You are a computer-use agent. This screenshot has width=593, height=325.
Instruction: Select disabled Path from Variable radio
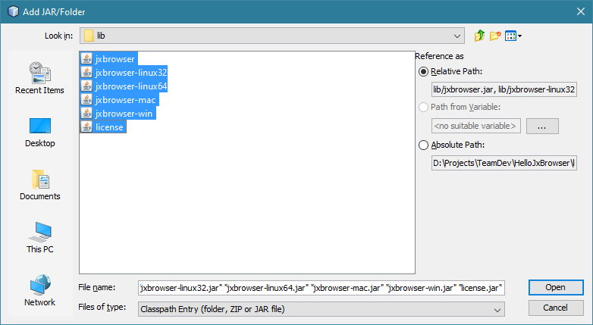click(423, 107)
